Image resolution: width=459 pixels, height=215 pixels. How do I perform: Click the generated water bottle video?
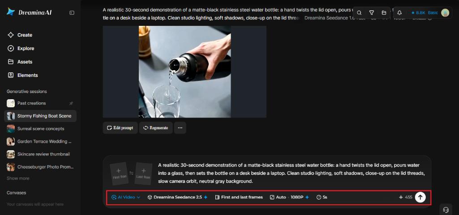pyautogui.click(x=184, y=72)
